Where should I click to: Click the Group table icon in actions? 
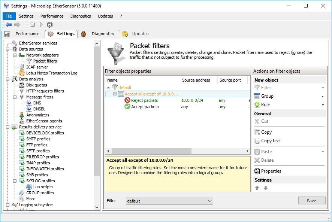[257, 96]
